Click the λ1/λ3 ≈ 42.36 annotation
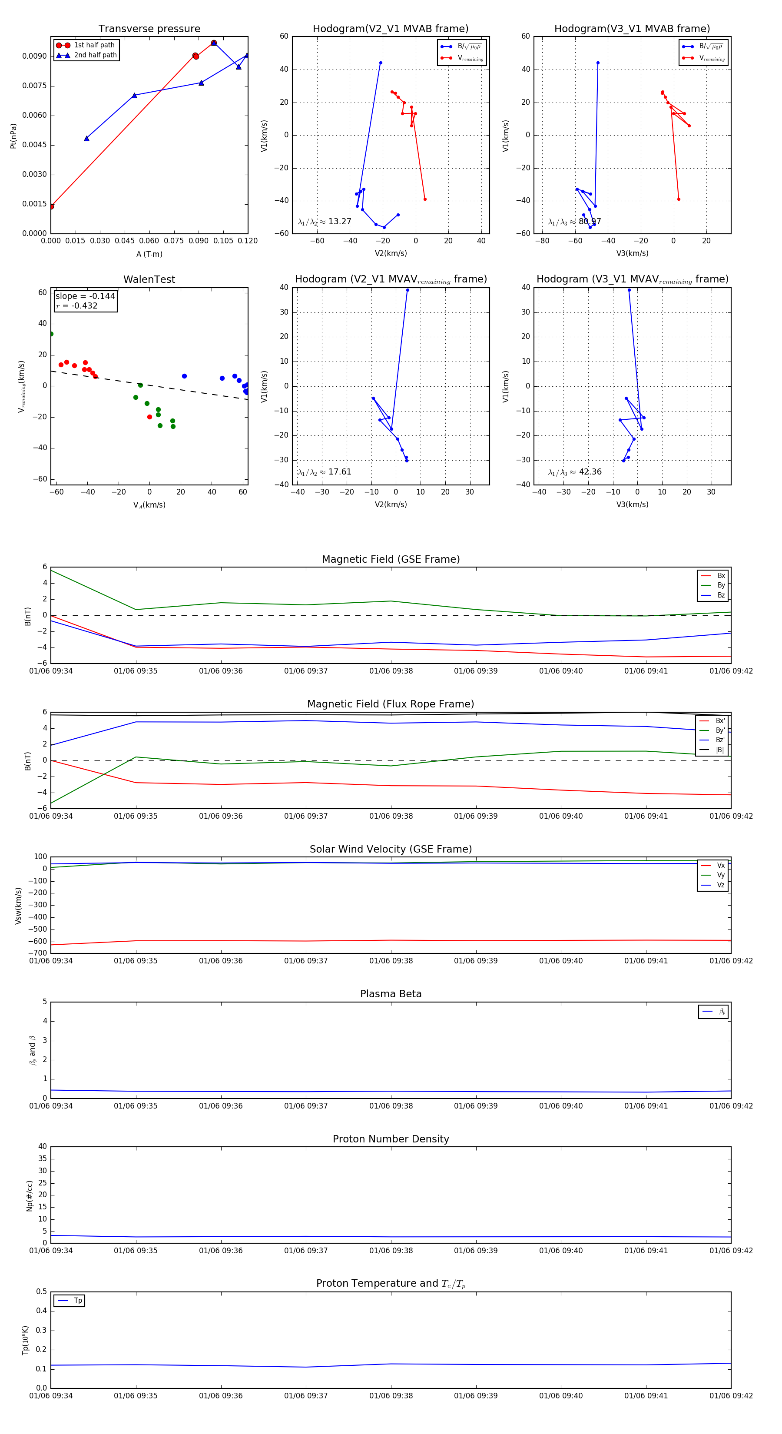Image resolution: width=782 pixels, height=1434 pixels. [574, 472]
